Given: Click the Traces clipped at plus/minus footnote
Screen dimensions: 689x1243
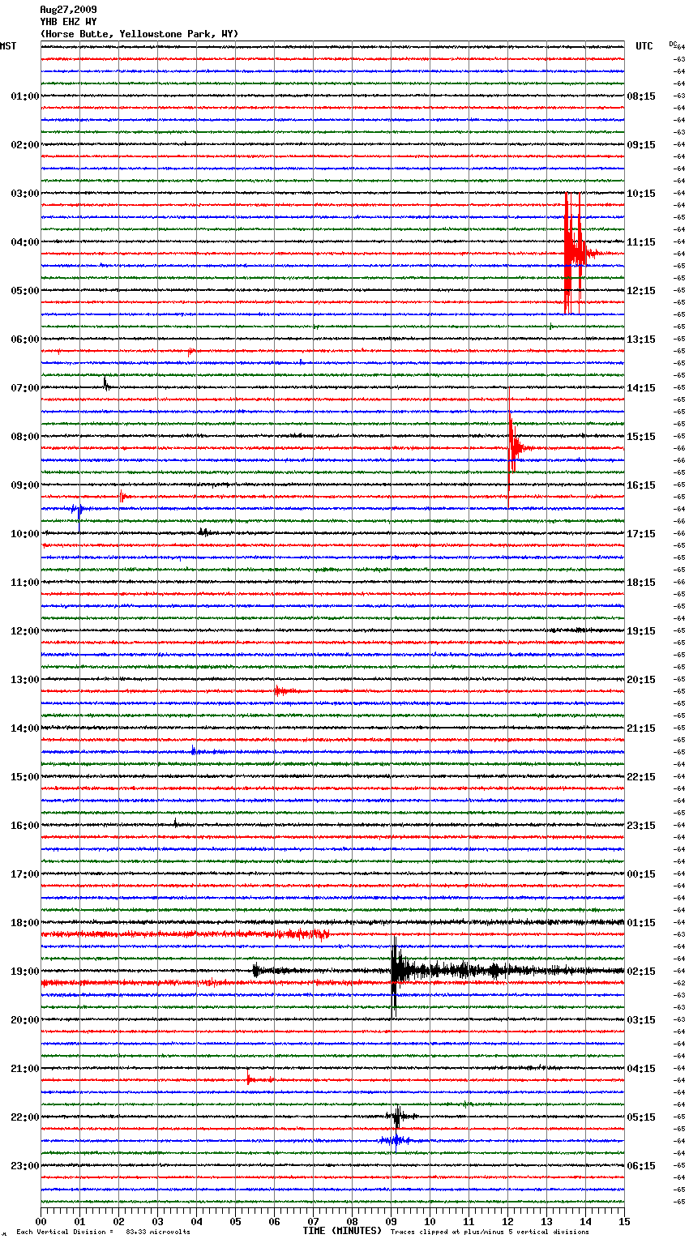Looking at the screenshot, I should 490,1232.
